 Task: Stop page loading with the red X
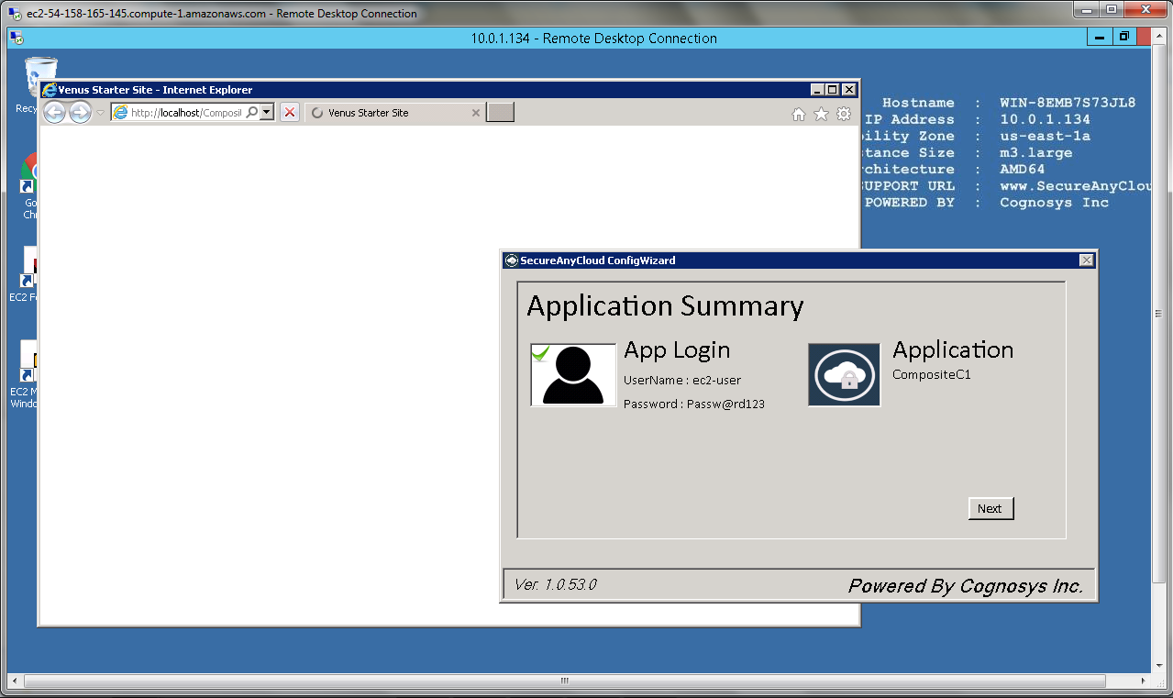click(289, 112)
